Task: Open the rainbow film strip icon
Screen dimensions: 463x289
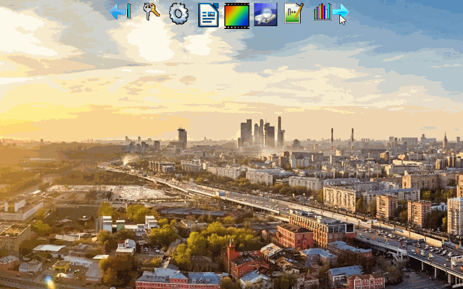Action: [x=237, y=15]
